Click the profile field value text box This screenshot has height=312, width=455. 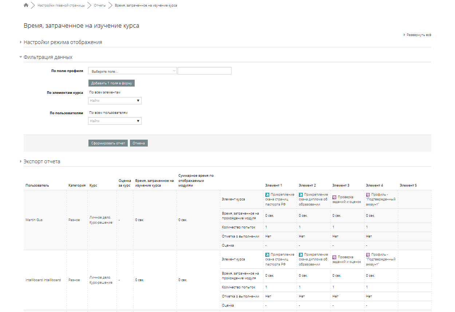coord(204,71)
